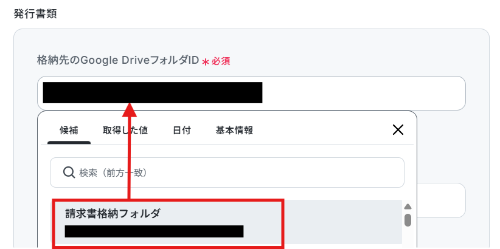Click the 格納先のGoogle DriveフォルダID label

118,60
